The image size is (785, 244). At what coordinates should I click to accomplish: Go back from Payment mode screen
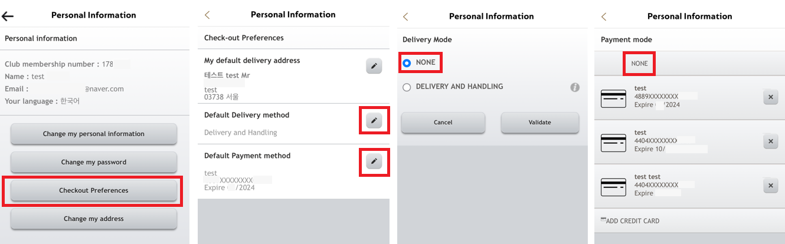point(604,17)
